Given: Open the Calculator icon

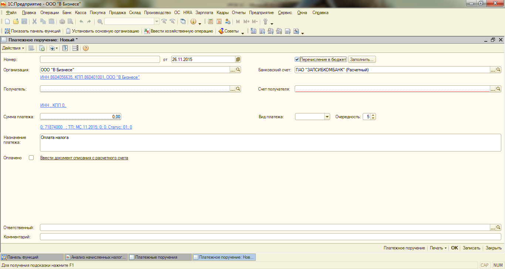Looking at the screenshot, I should [210, 21].
